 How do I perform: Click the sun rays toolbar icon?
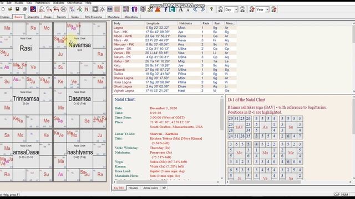tap(102, 9)
